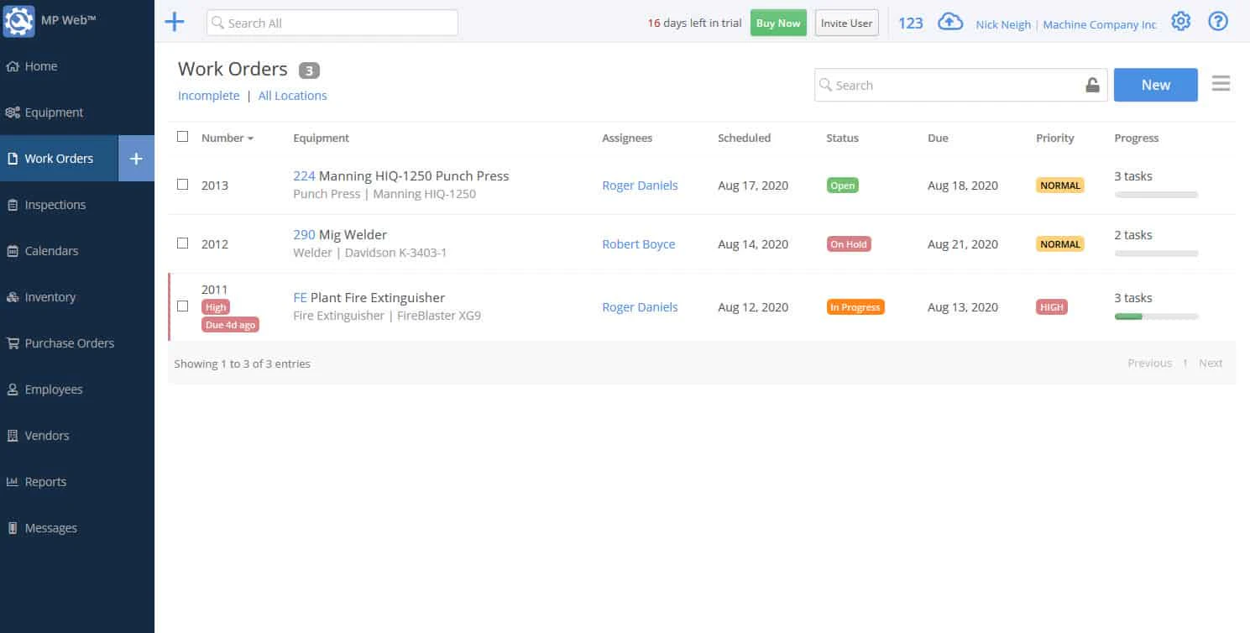The height and width of the screenshot is (633, 1250).
Task: Select Inspections from the sidebar
Action: coord(54,204)
